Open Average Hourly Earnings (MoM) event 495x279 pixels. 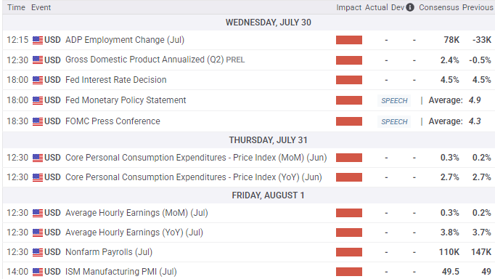(x=136, y=213)
